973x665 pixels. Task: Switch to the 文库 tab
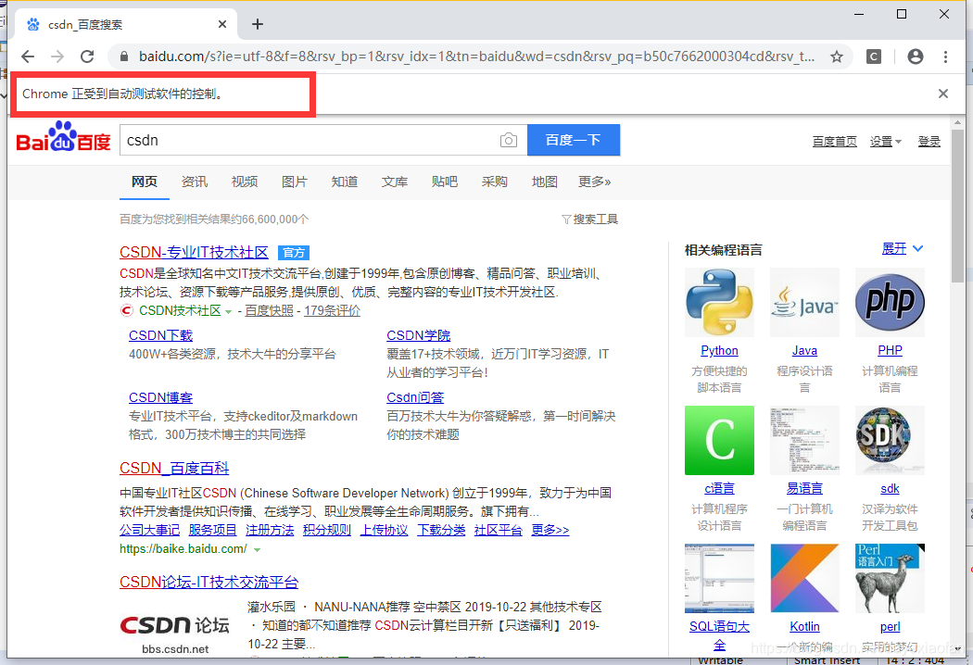tap(395, 182)
